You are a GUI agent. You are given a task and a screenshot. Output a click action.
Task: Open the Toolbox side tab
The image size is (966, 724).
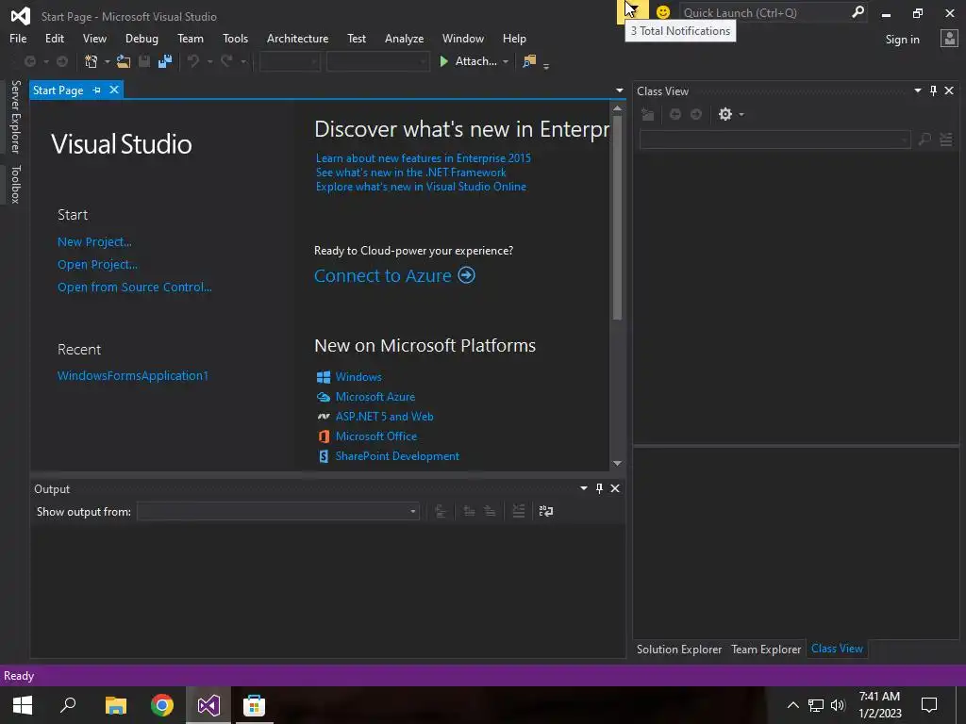(16, 184)
